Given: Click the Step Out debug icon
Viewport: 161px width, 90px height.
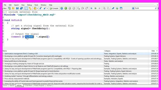Looking at the screenshot, I should 87,8.
